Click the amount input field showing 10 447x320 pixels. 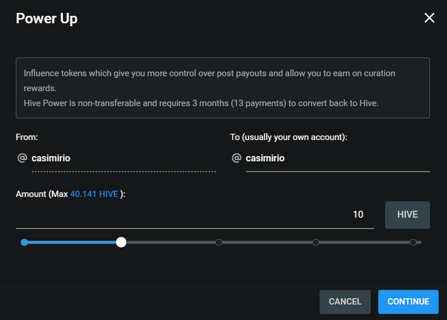[195, 215]
